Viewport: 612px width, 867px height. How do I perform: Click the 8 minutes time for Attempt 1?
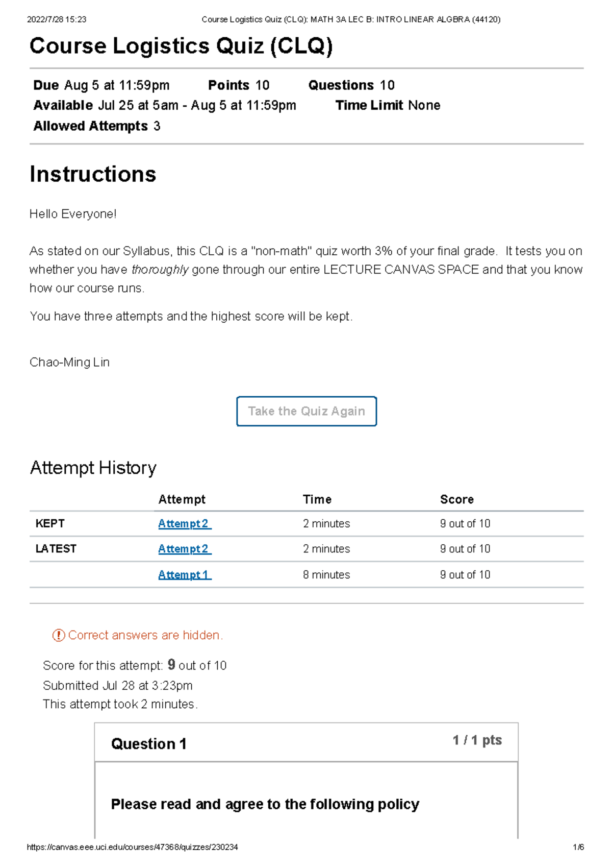[x=326, y=575]
